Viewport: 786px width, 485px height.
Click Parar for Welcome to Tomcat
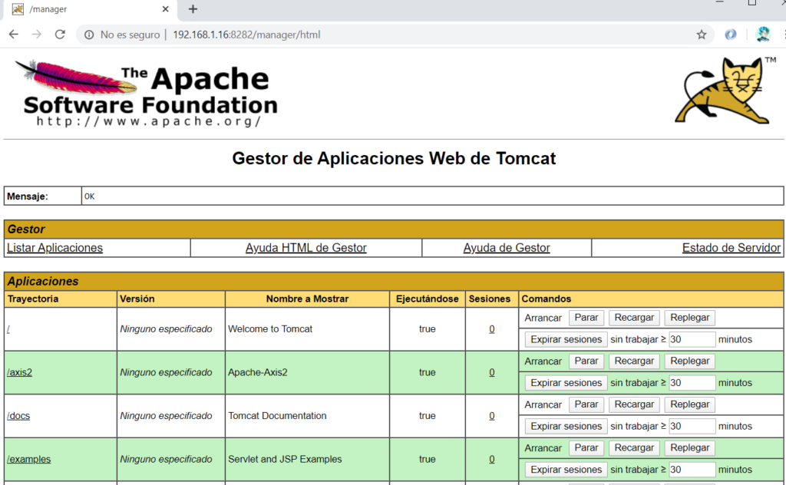coord(586,318)
